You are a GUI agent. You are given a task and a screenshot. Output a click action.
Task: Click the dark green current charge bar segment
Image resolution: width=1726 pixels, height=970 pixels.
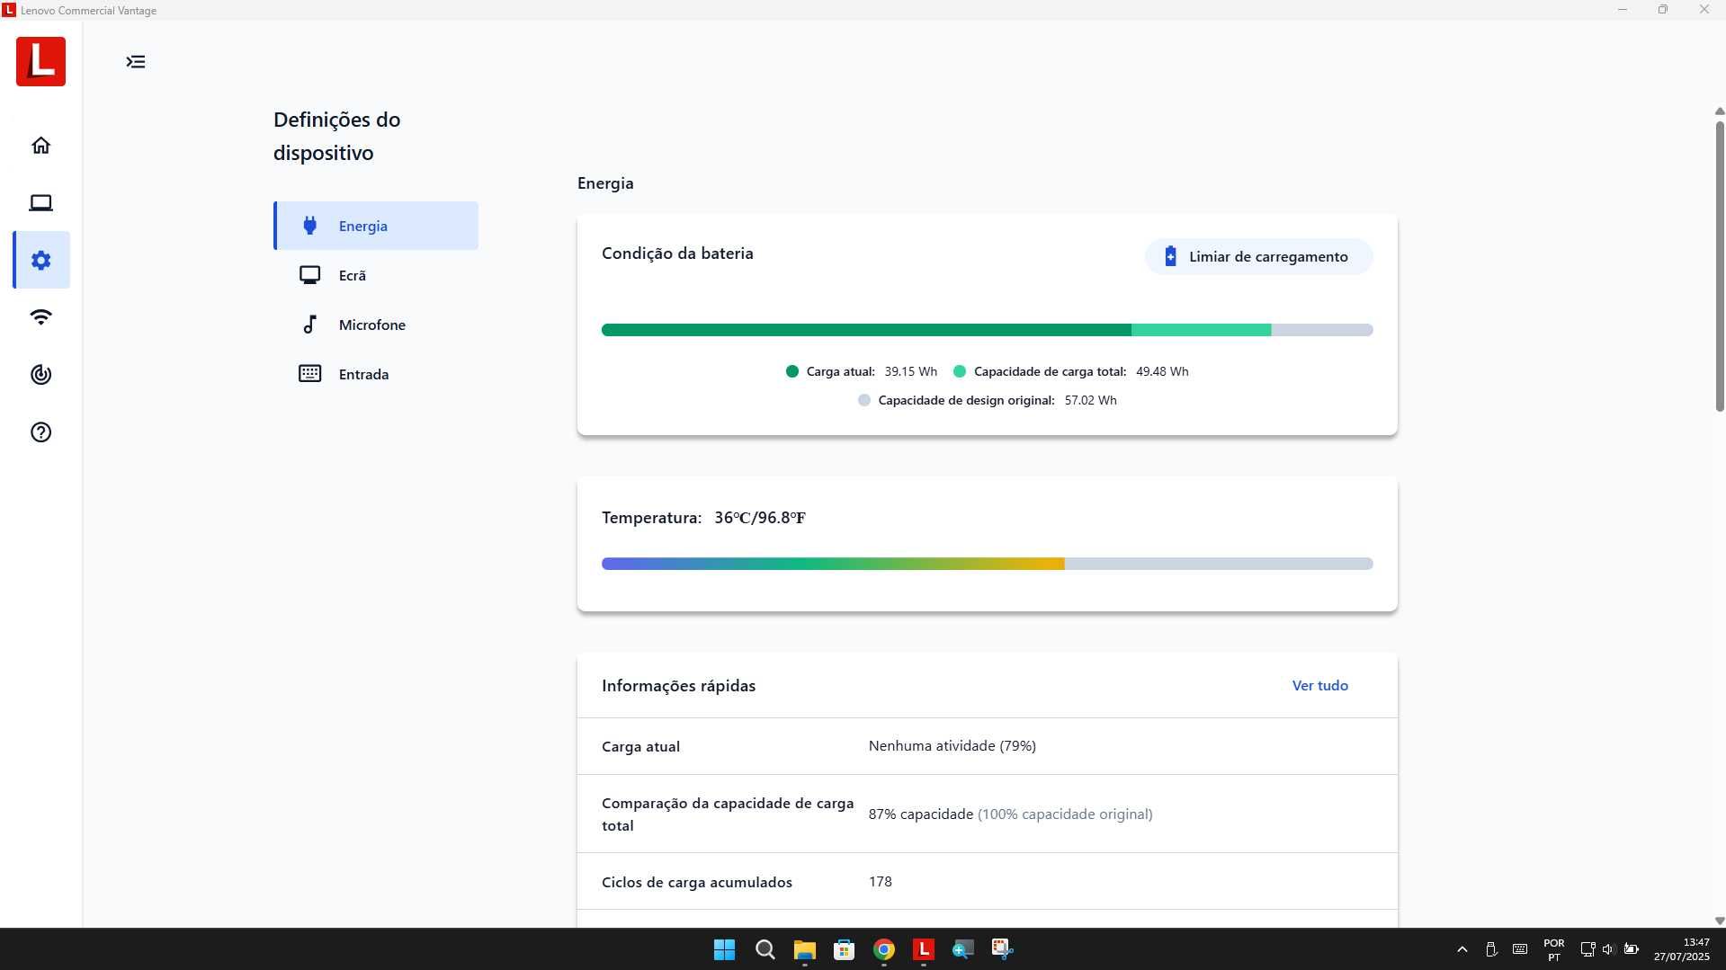(x=866, y=330)
